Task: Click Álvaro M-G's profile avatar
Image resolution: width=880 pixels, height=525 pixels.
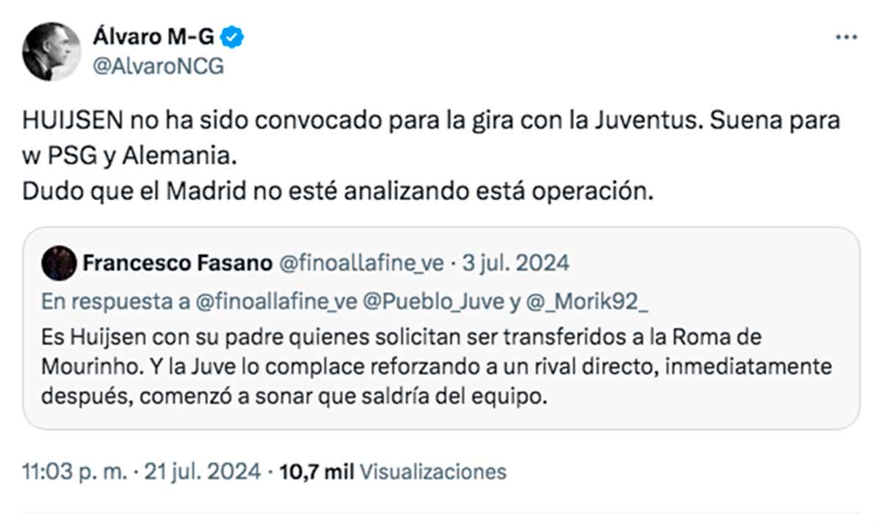Action: (51, 51)
